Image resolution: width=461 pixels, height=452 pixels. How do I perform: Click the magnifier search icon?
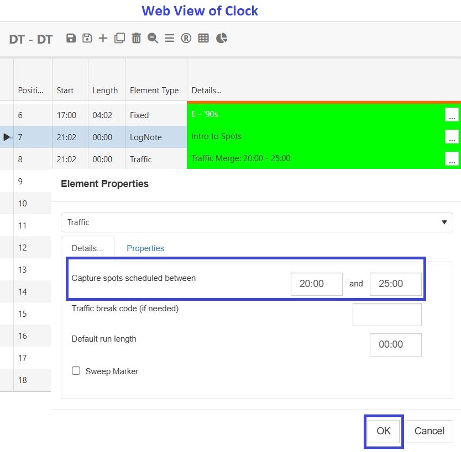[x=153, y=39]
